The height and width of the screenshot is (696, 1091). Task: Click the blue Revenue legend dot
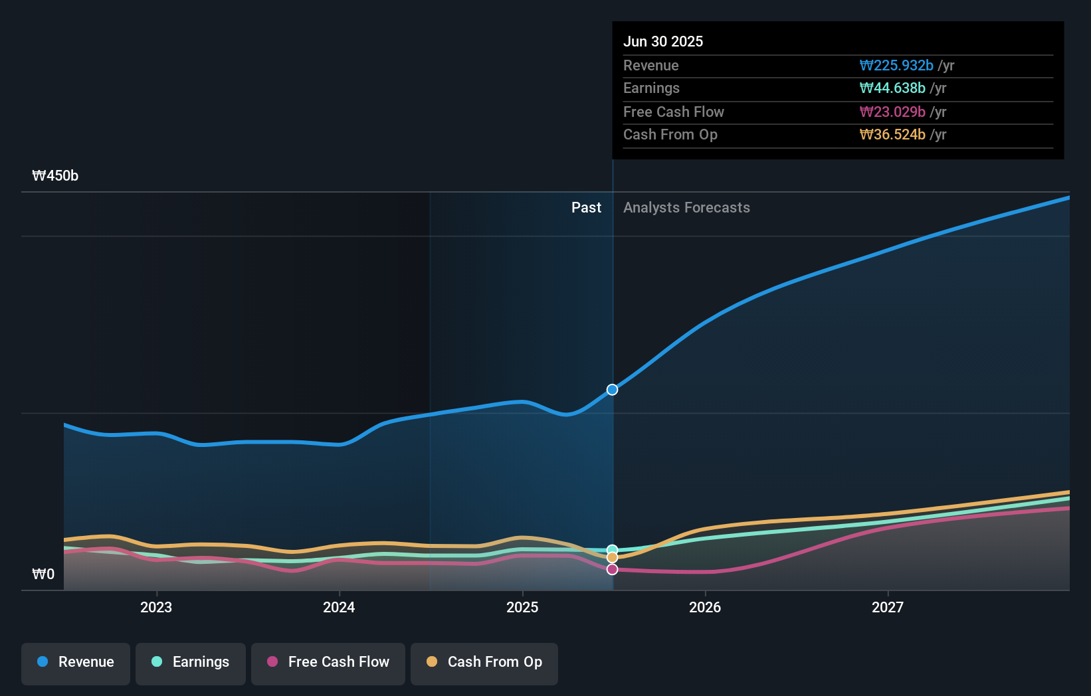43,662
